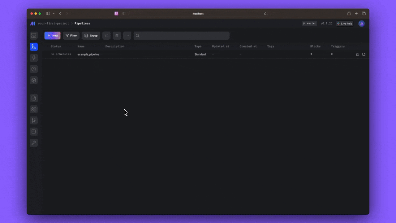Viewport: 396px width, 223px height.
Task: Click the Updated at column header
Action: point(221,46)
